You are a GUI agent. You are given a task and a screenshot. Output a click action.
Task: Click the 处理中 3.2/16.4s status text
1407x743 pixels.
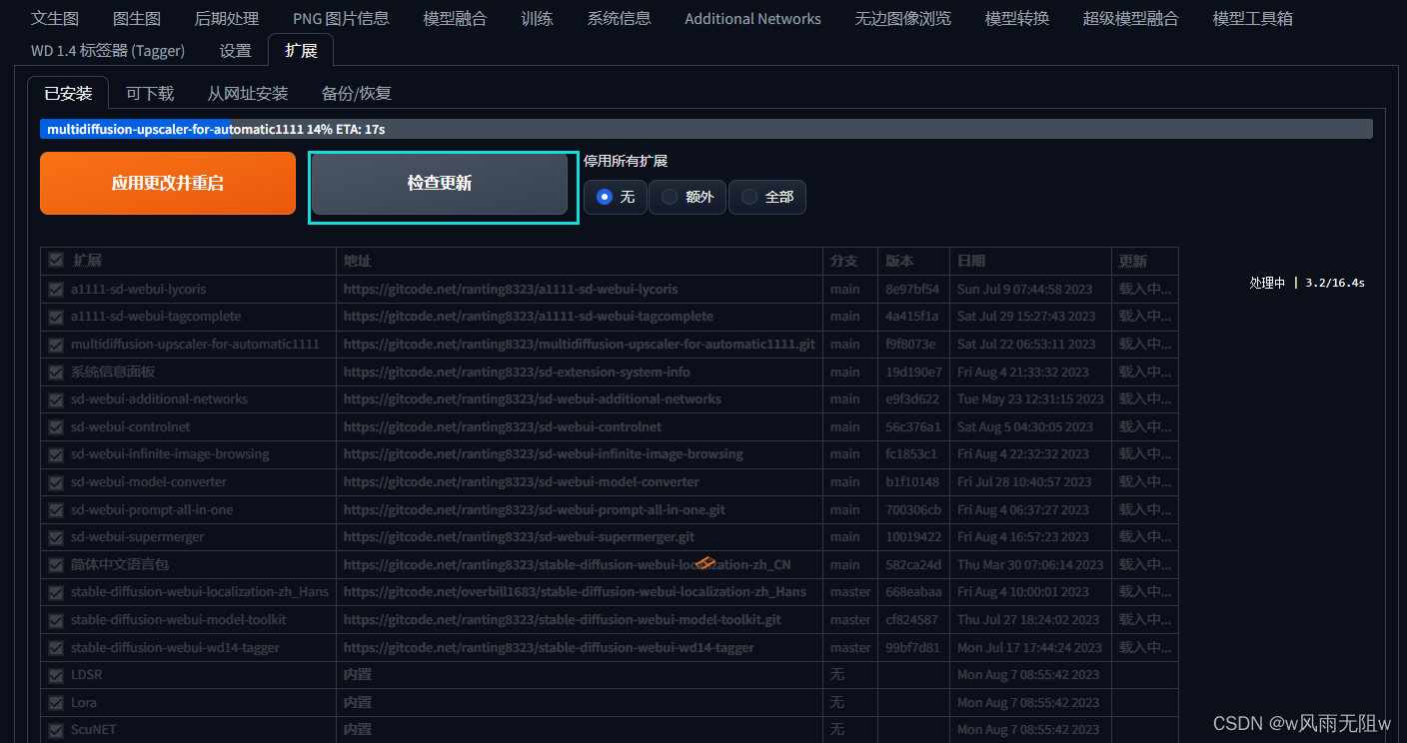[x=1307, y=283]
